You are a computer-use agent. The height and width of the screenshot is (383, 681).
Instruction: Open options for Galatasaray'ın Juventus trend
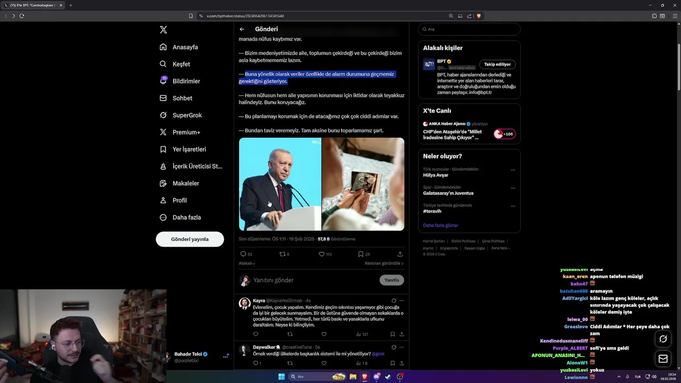(513, 188)
